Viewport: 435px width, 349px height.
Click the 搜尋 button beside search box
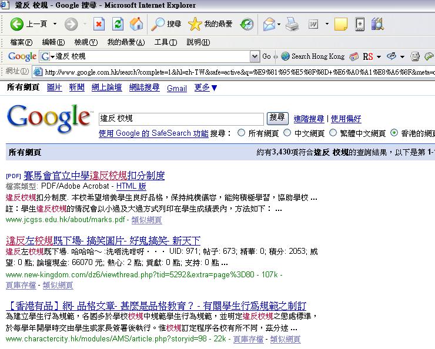[x=277, y=118]
